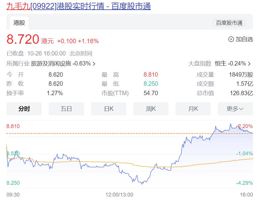The height and width of the screenshot is (200, 258).
Task: Click the 已收盘 status text
Action: 15,53
